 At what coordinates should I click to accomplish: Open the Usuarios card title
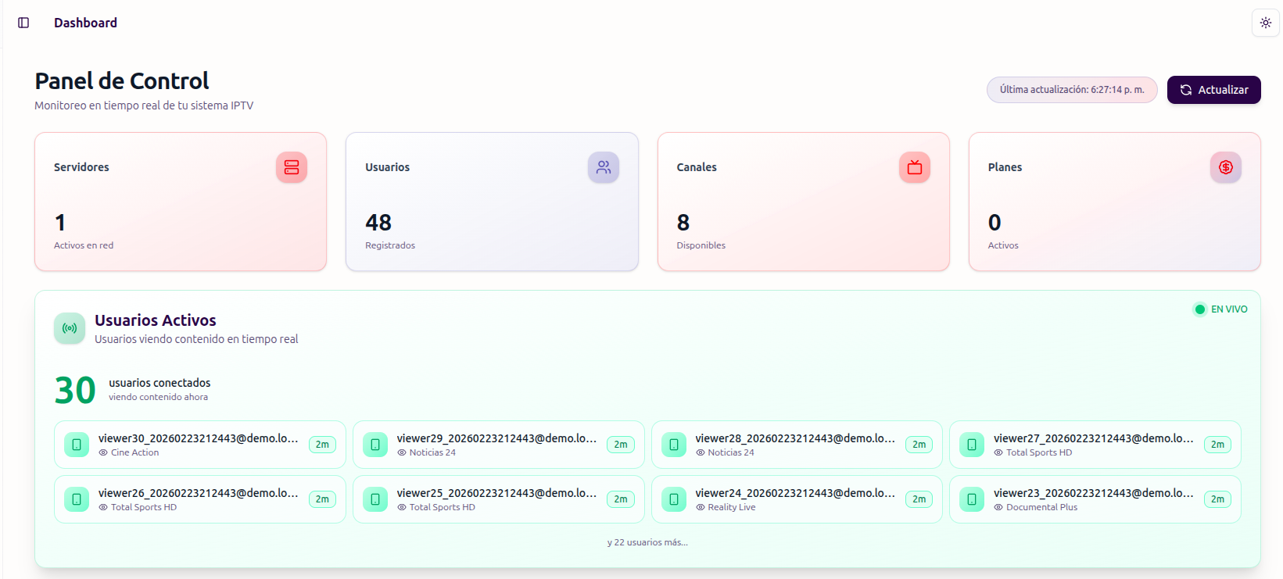387,167
